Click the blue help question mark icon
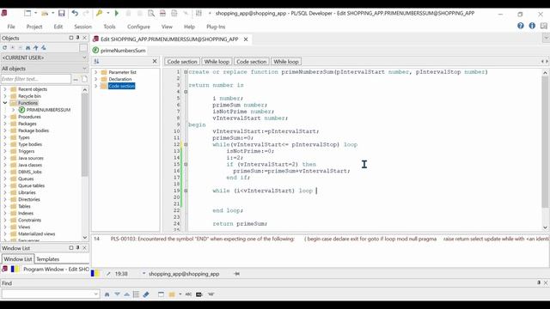Screen dimensions: 550x309 coord(521,26)
